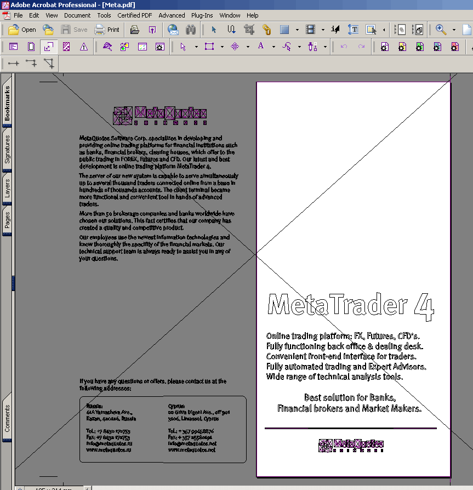The width and height of the screenshot is (473, 490).
Task: Click the greyed-out Undo arrow
Action: click(x=344, y=47)
